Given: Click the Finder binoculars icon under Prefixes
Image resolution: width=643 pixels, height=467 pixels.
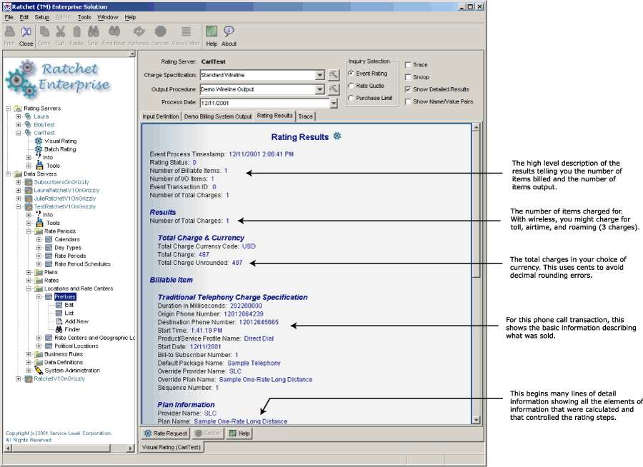Looking at the screenshot, I should click(59, 329).
